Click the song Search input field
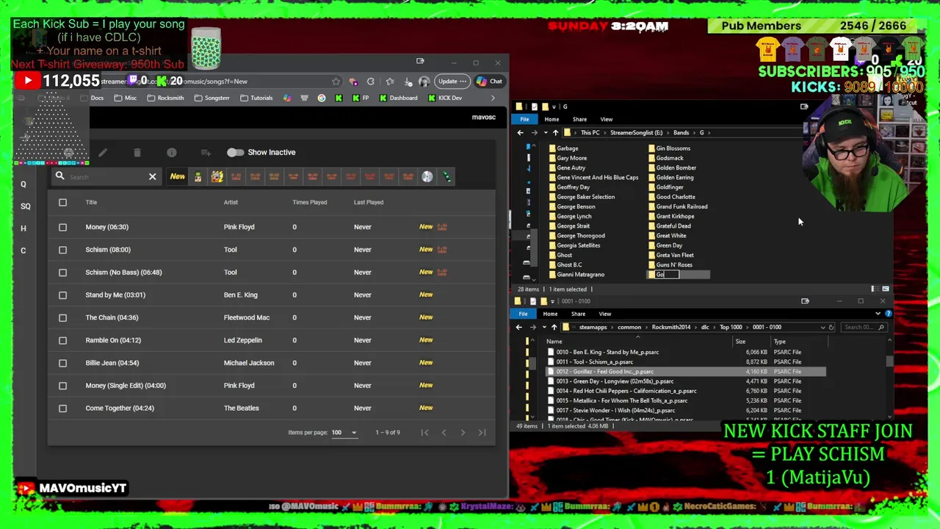The height and width of the screenshot is (529, 940). point(106,177)
